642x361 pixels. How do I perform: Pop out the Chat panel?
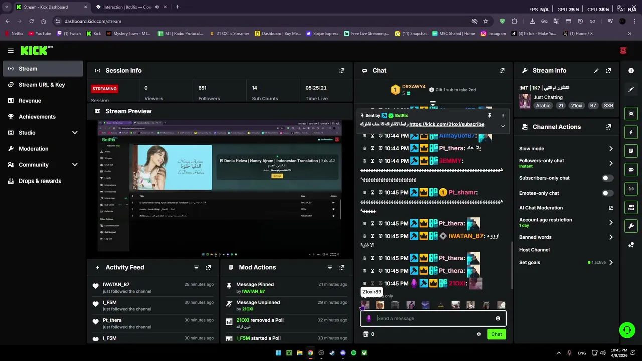click(502, 71)
